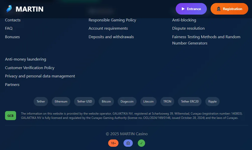Pick the TRON payment chip

pos(167,102)
